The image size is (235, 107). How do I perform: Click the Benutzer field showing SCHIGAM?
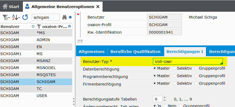pos(164,17)
